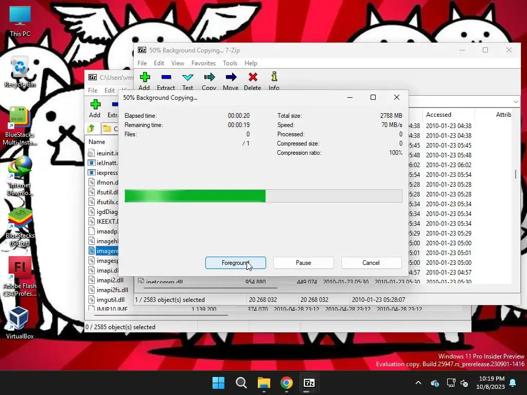Select the ifmon file row
This screenshot has height=395, width=527.
coord(103,183)
